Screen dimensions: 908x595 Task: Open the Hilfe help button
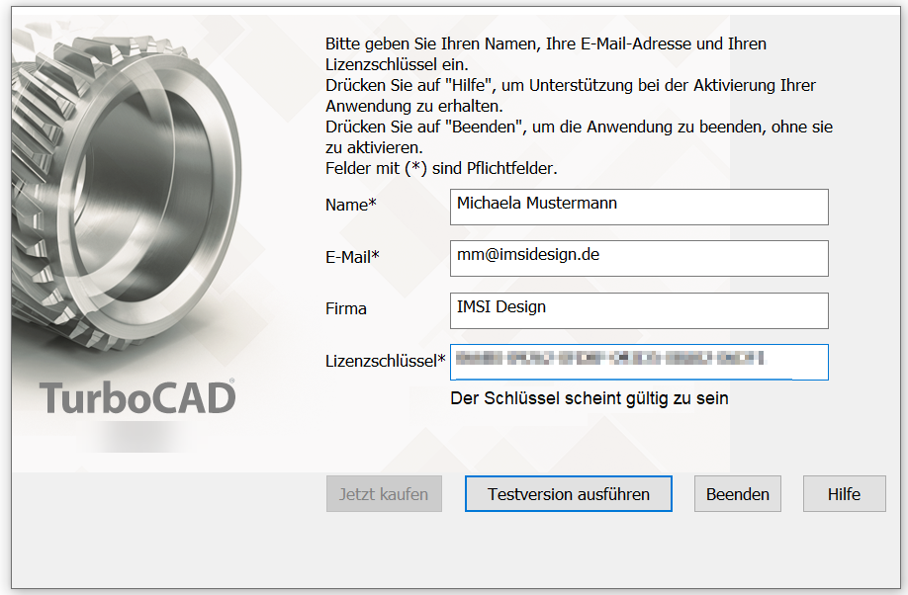pos(844,494)
